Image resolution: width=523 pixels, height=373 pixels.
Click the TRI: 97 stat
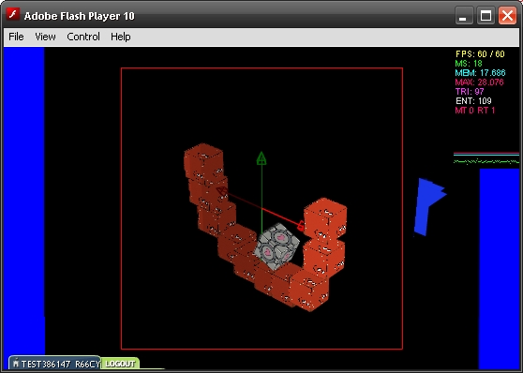point(470,92)
